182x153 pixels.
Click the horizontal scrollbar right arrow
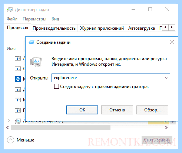pos(166,127)
